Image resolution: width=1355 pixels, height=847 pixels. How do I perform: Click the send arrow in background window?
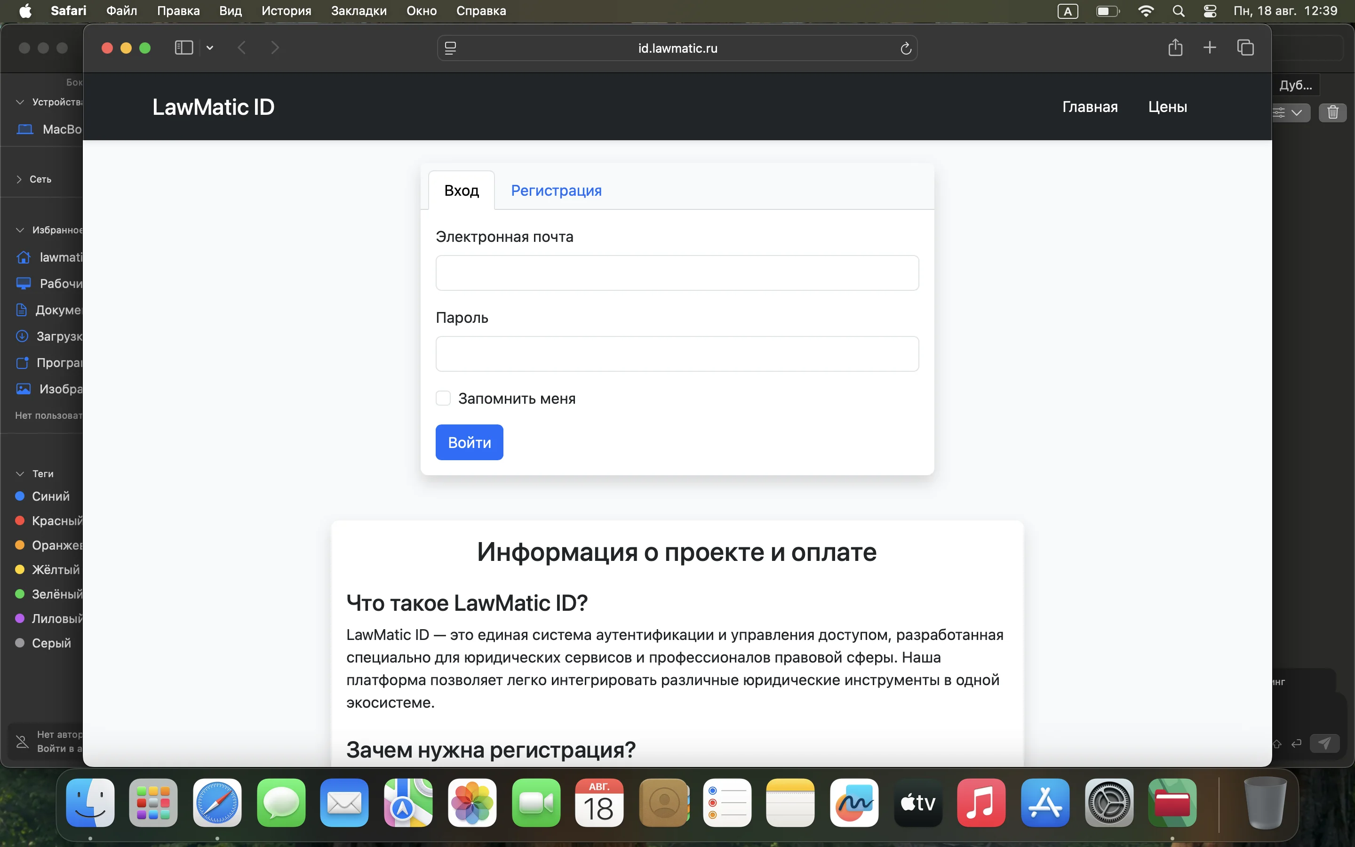[1324, 743]
